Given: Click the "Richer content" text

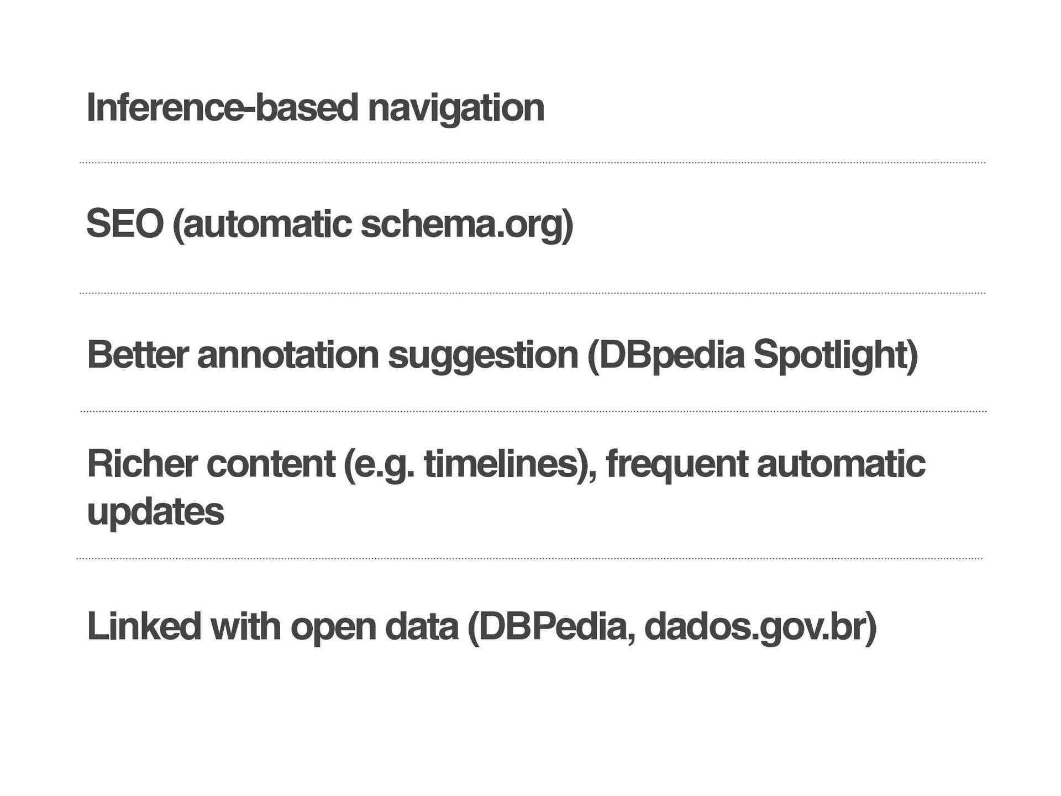Looking at the screenshot, I should tap(211, 463).
